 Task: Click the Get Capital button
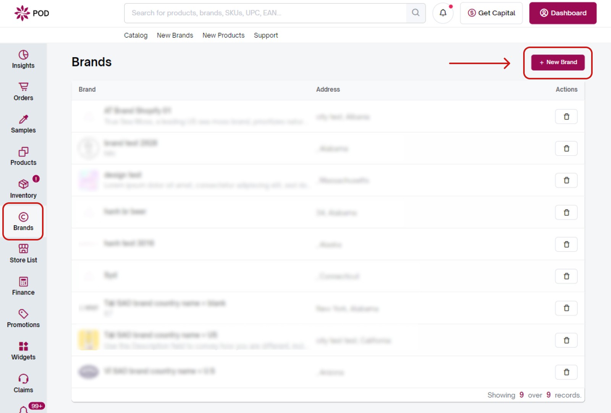(x=491, y=13)
